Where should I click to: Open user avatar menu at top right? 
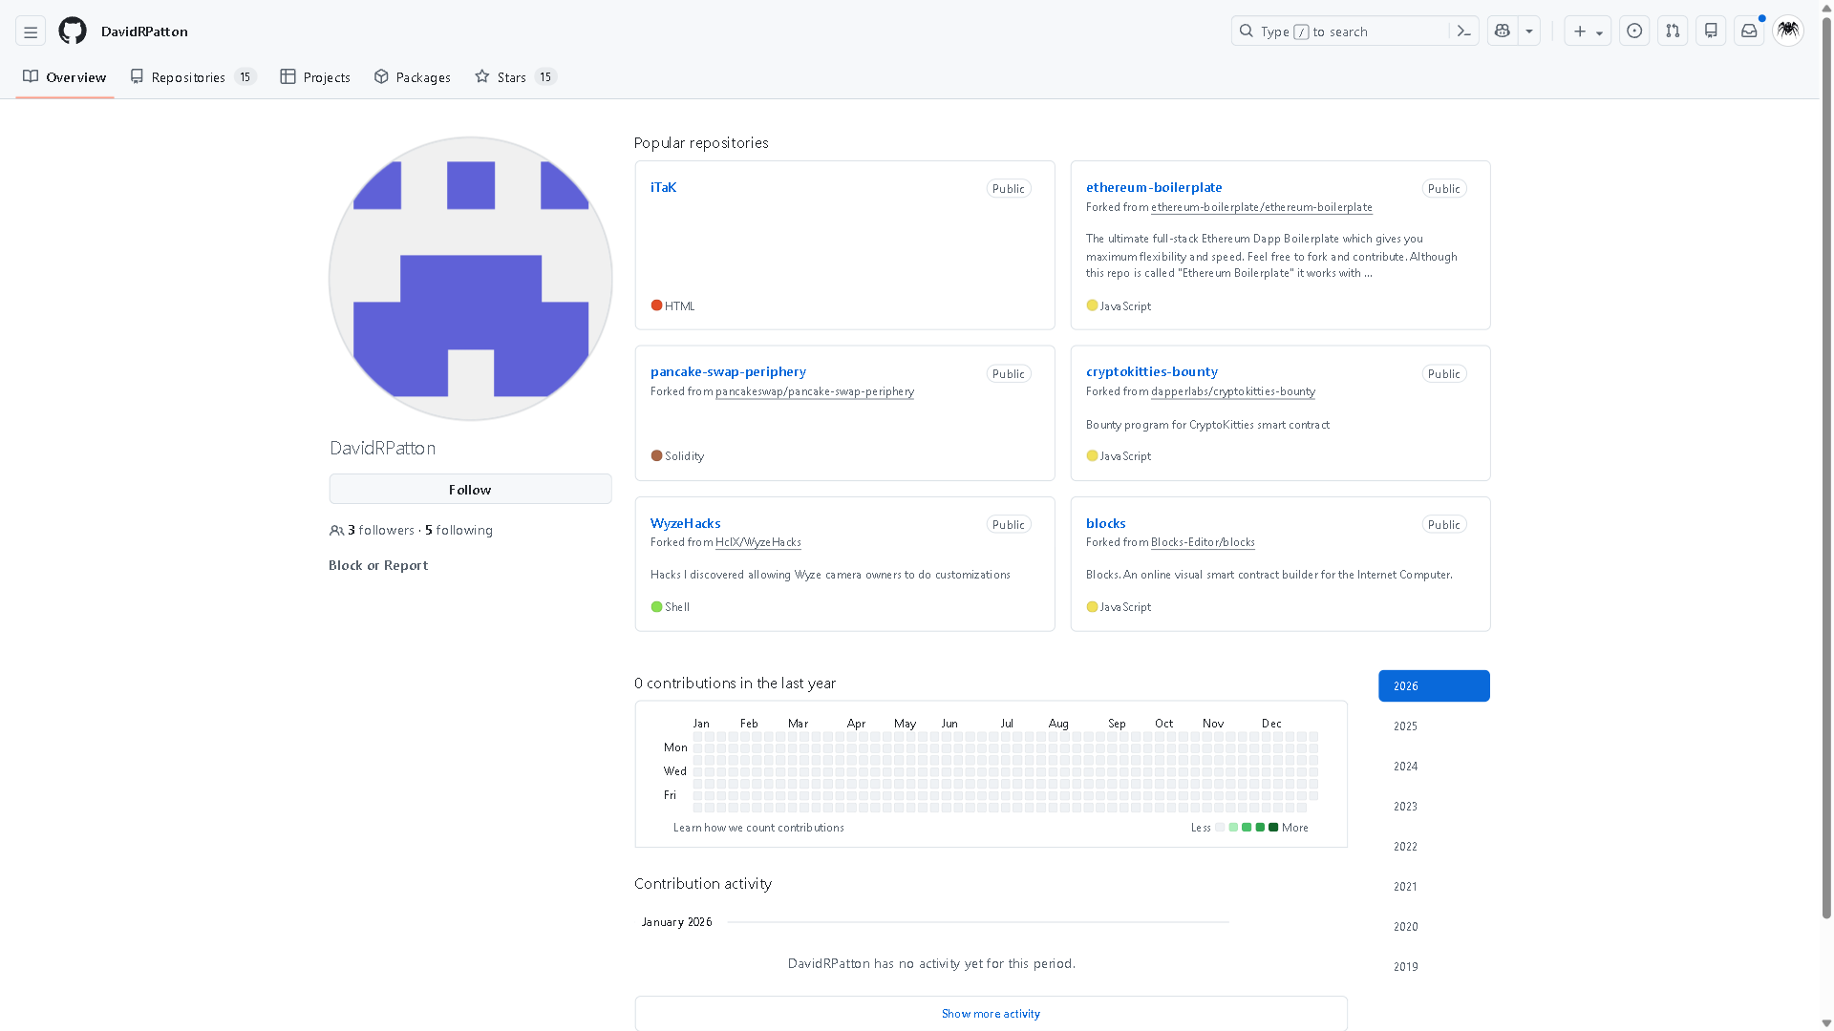point(1788,31)
